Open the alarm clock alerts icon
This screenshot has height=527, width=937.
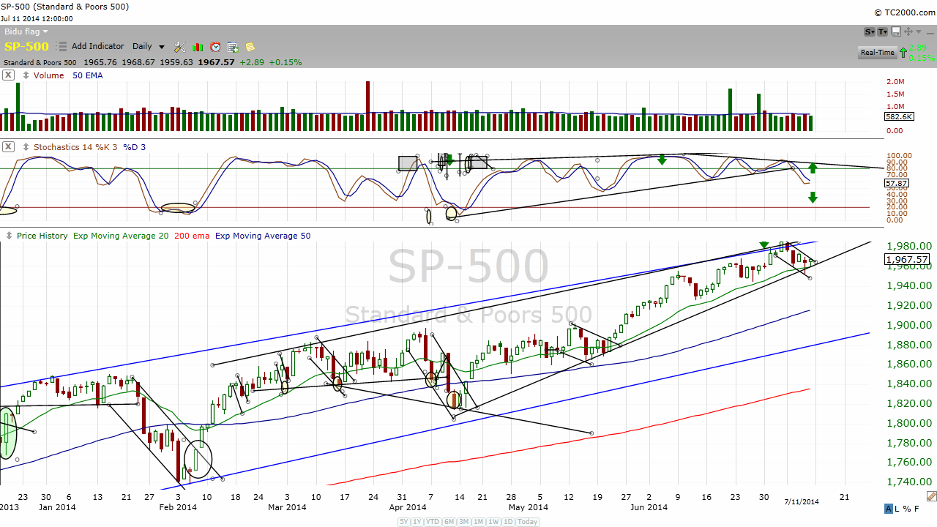pyautogui.click(x=215, y=47)
